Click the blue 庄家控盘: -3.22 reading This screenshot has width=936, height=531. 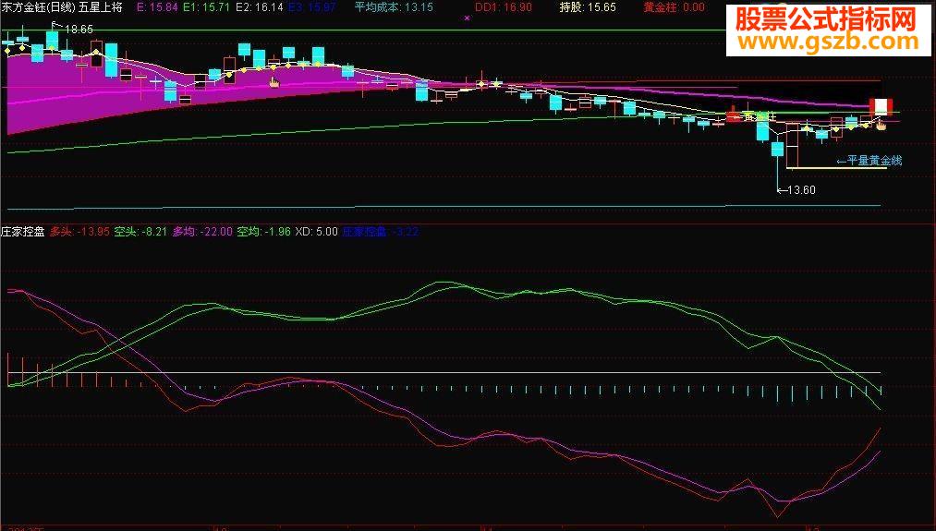click(381, 232)
